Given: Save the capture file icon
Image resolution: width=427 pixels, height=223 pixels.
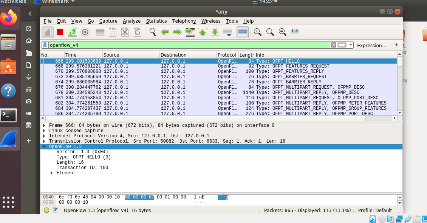Looking at the screenshot, I should (113, 32).
